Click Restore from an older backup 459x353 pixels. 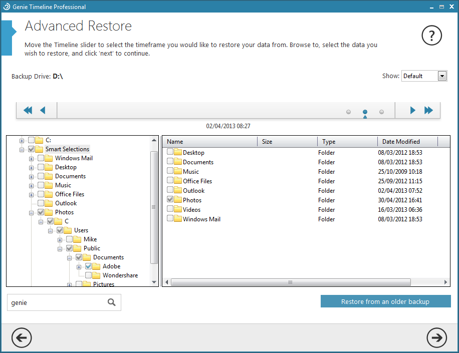point(385,301)
